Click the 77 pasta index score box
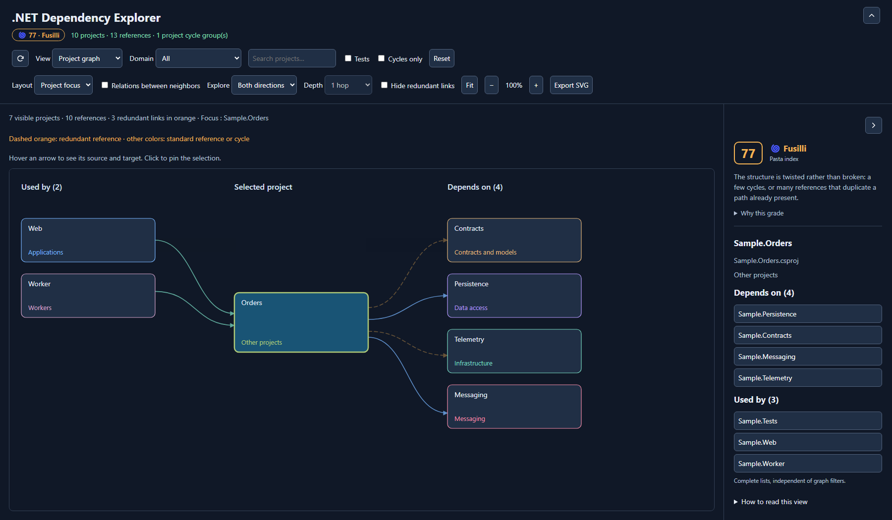This screenshot has width=892, height=520. (748, 153)
